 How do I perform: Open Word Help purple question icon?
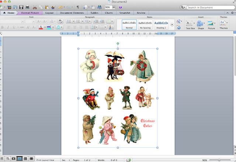[x=121, y=7]
